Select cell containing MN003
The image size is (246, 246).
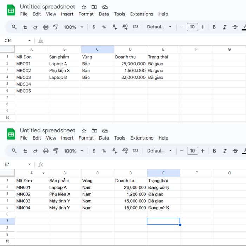(32, 201)
